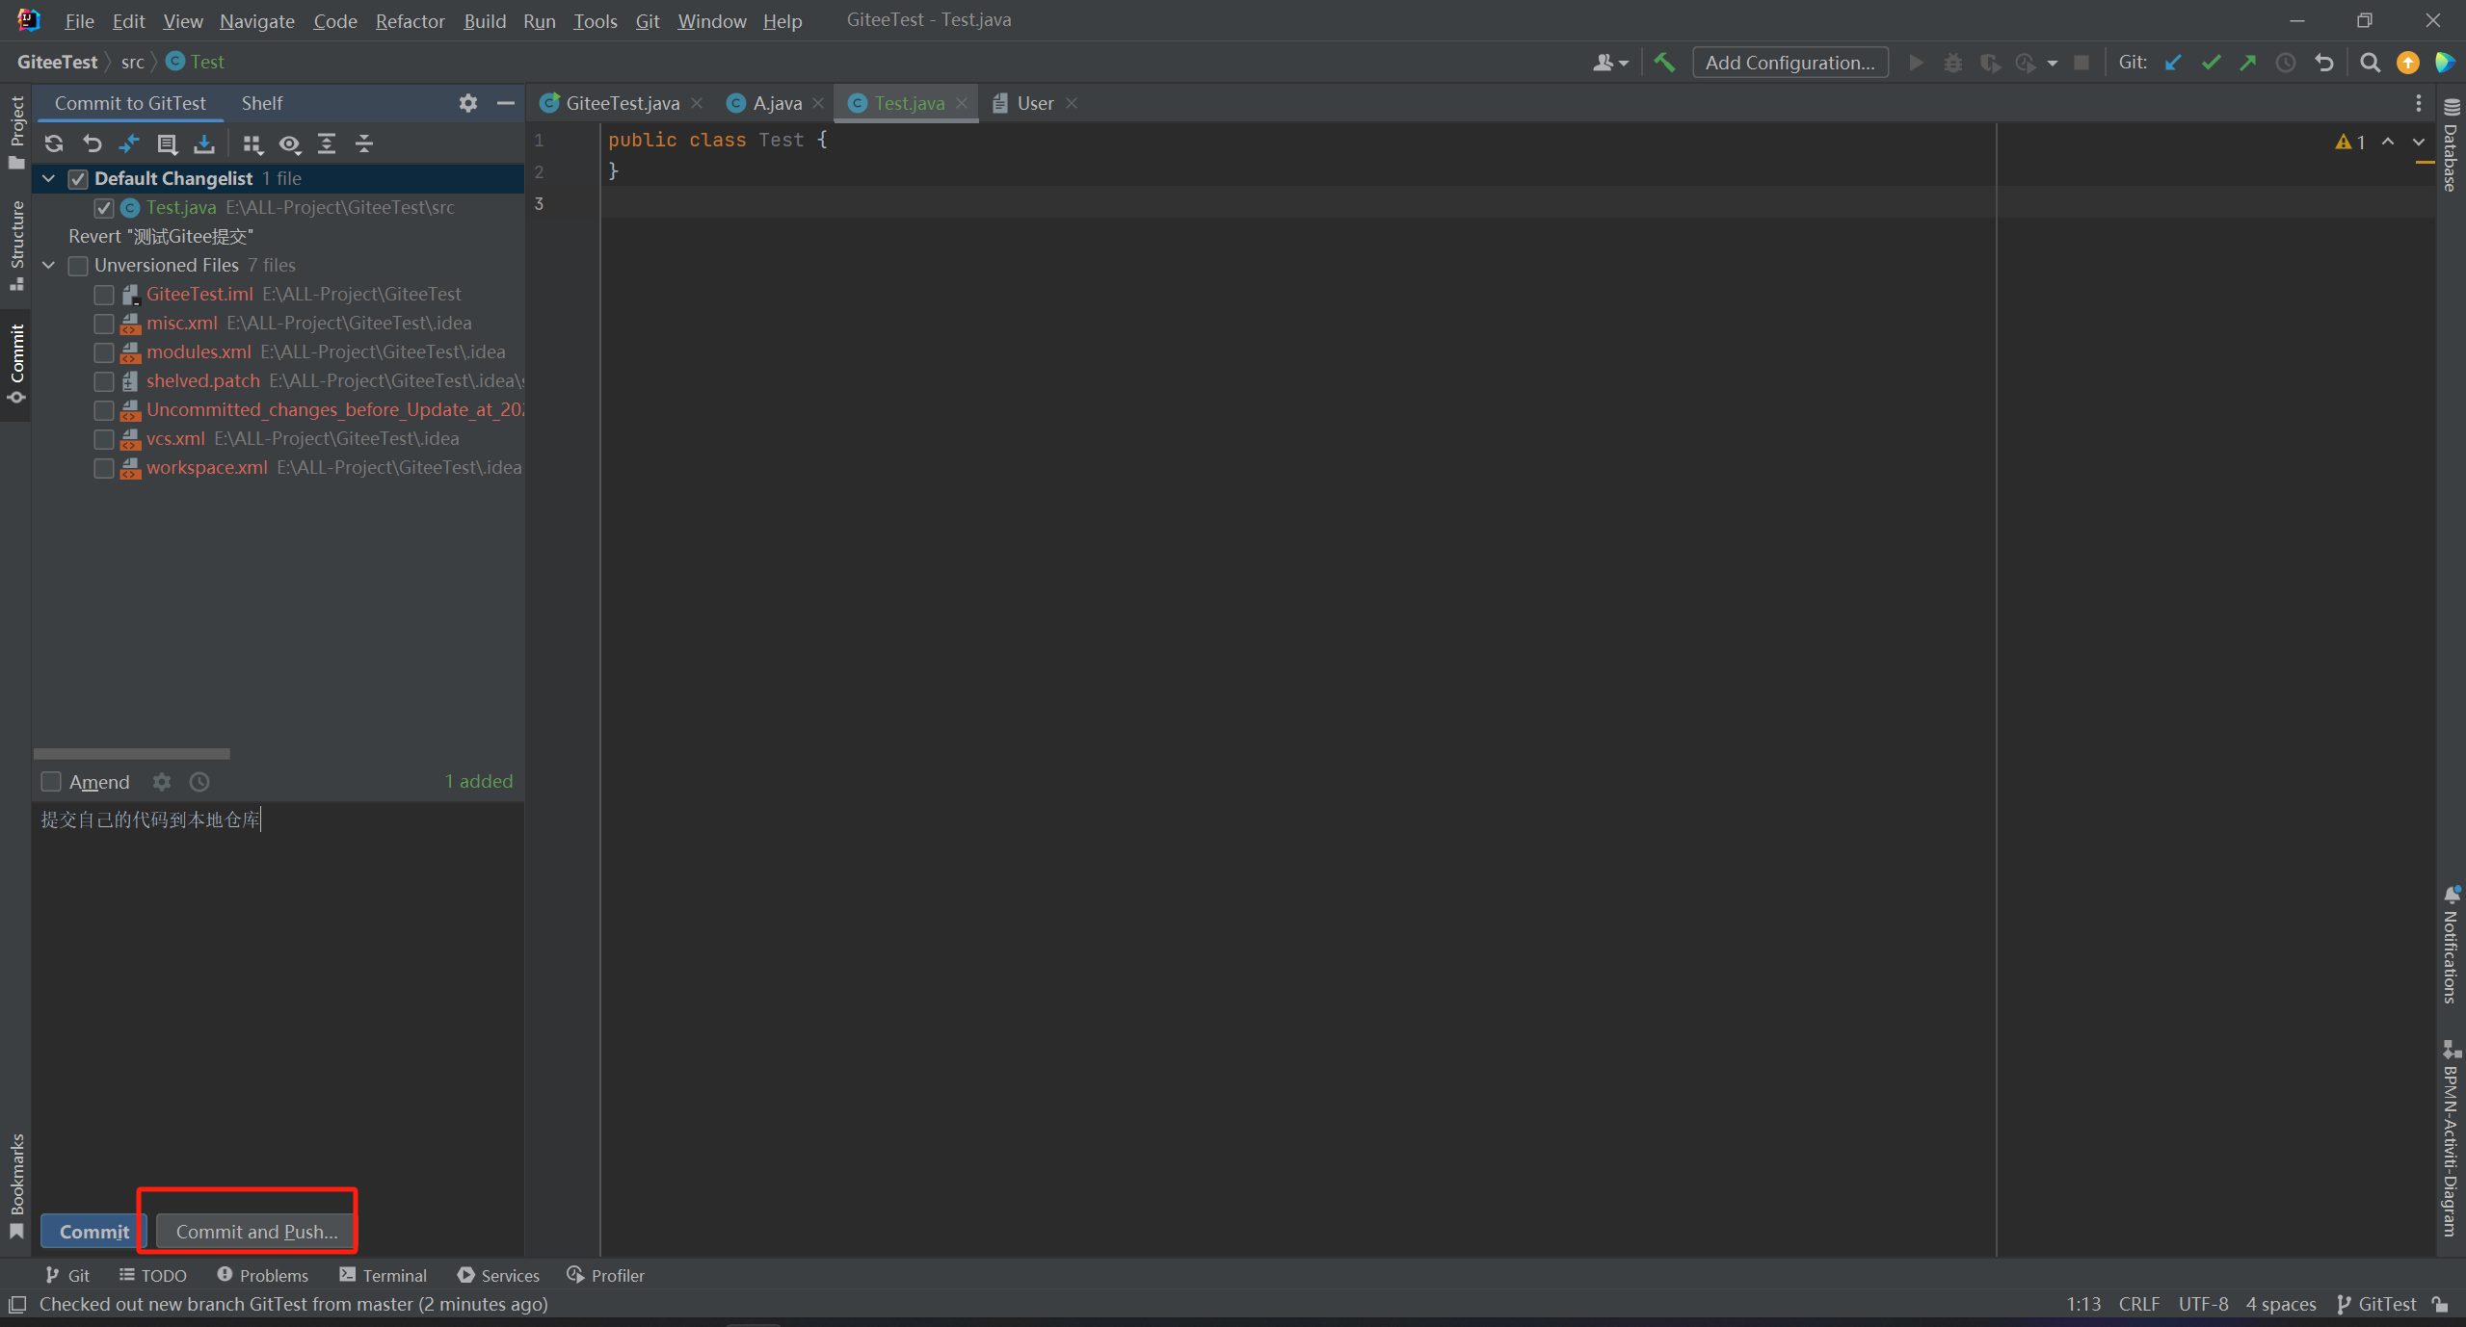Click the GiteeTest breadcrumb in navigation bar
Image resolution: width=2466 pixels, height=1327 pixels.
(x=58, y=62)
